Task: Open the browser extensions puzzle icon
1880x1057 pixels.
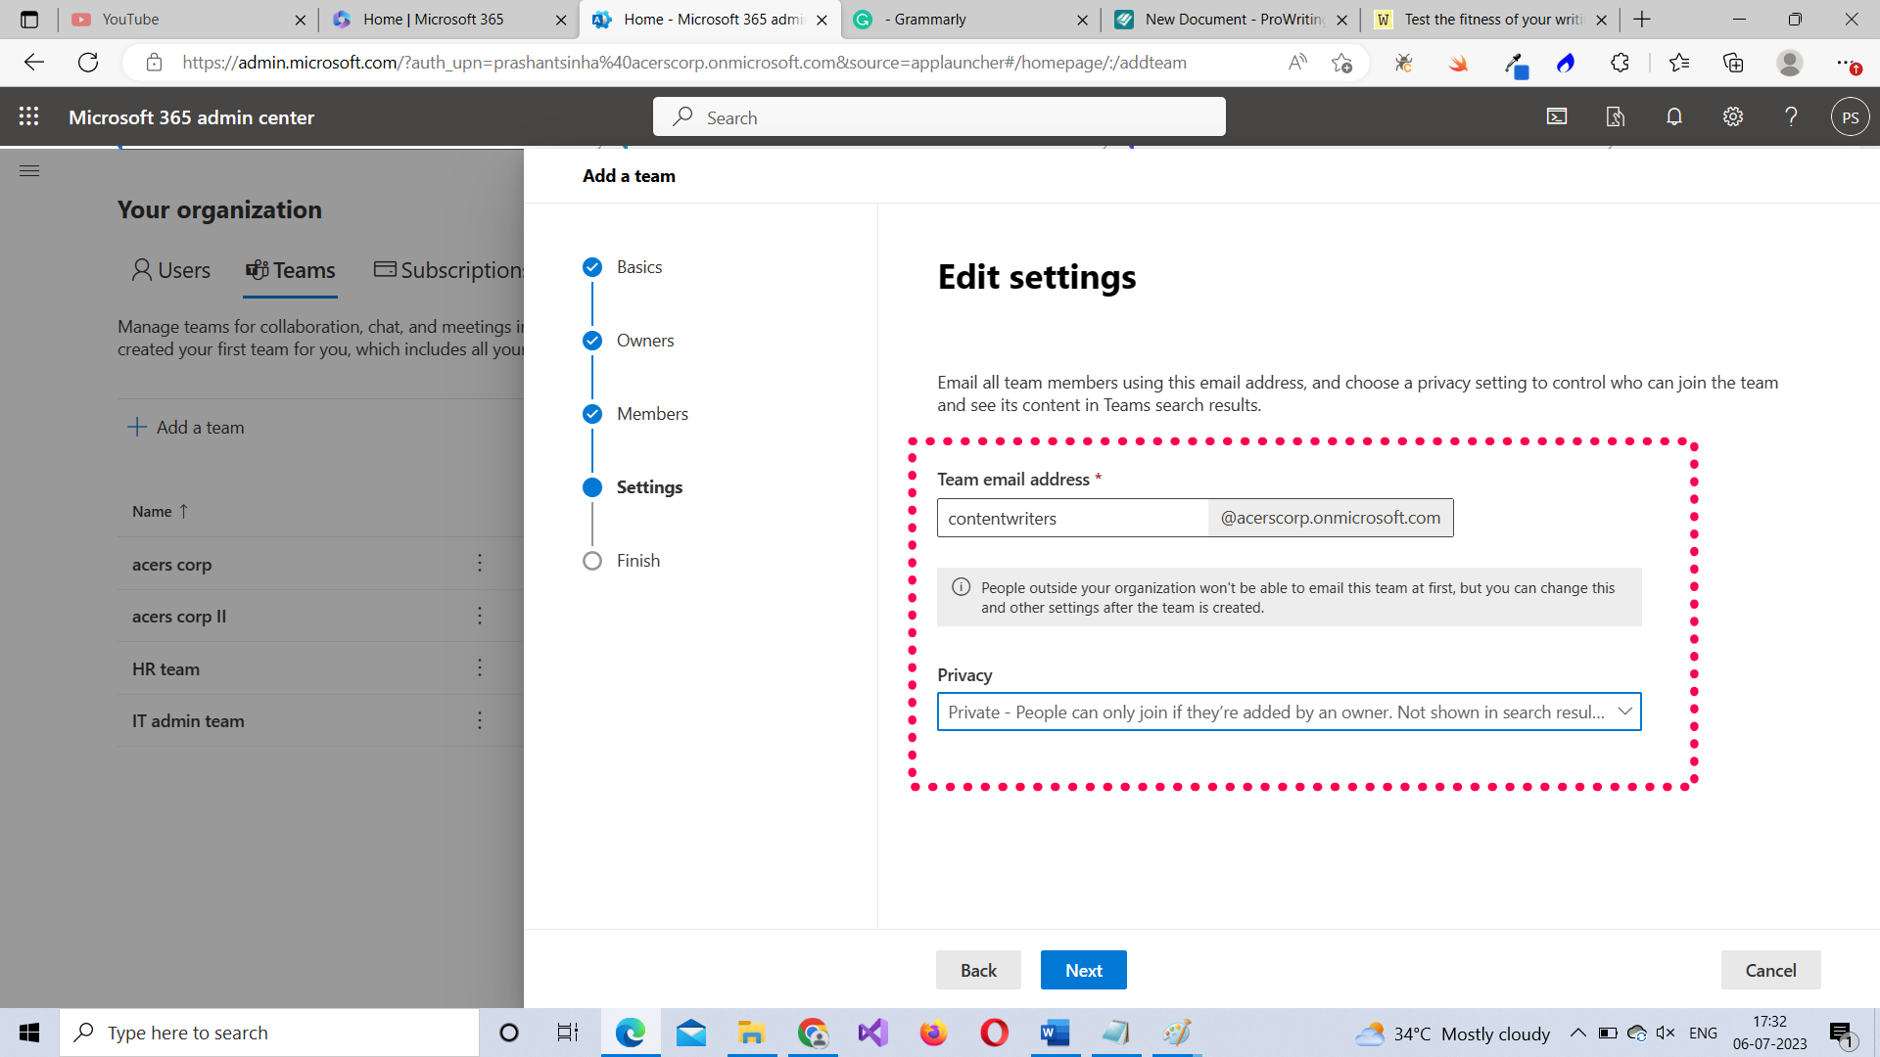Action: tap(1620, 63)
